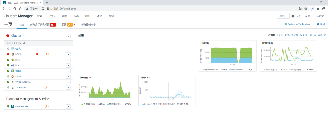Click the Cloudera Management Service icon
The image size is (328, 124).
[13, 106]
